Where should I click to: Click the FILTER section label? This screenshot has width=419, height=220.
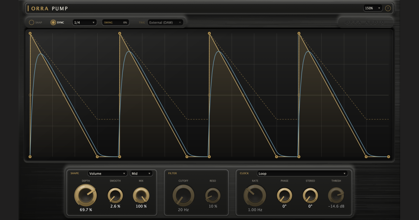(x=172, y=174)
